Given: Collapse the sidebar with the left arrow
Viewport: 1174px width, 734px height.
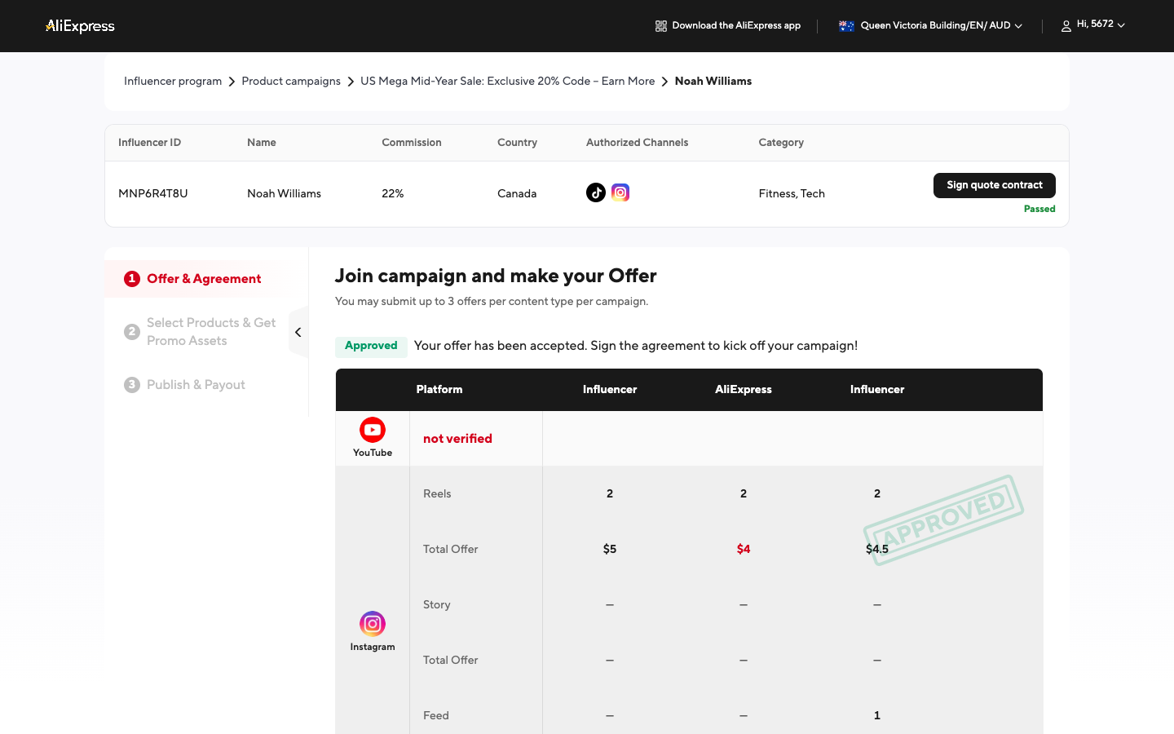Looking at the screenshot, I should click(298, 332).
